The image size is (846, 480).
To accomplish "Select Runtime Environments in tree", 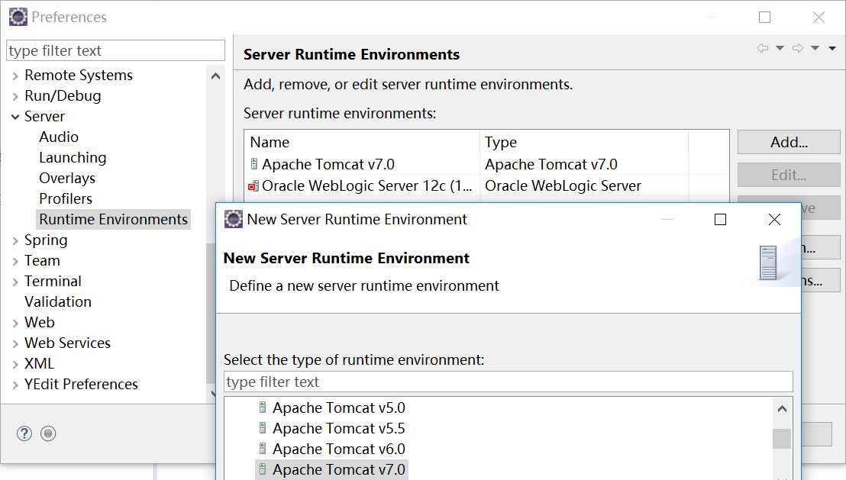I will [113, 220].
